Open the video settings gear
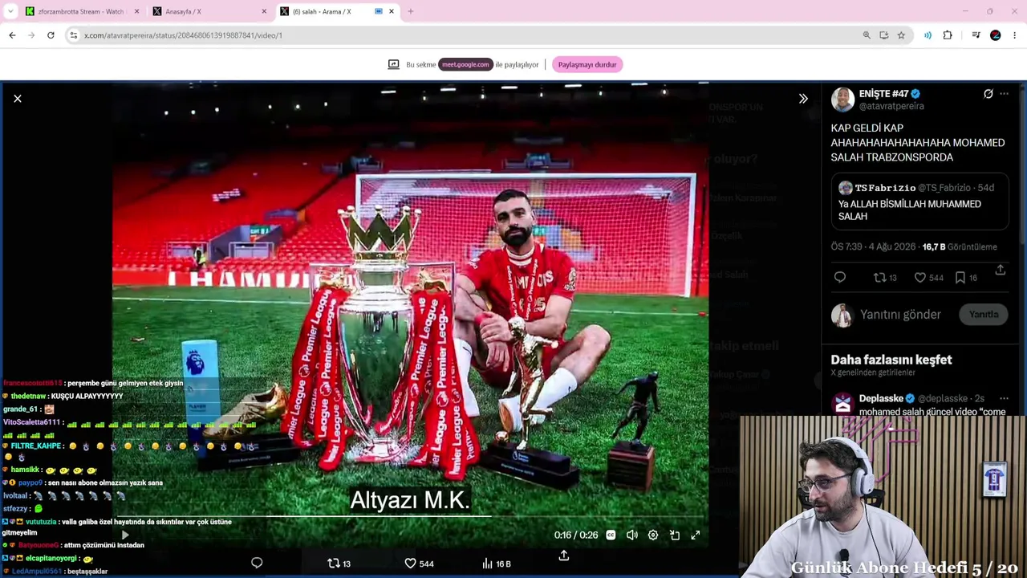 pyautogui.click(x=653, y=535)
